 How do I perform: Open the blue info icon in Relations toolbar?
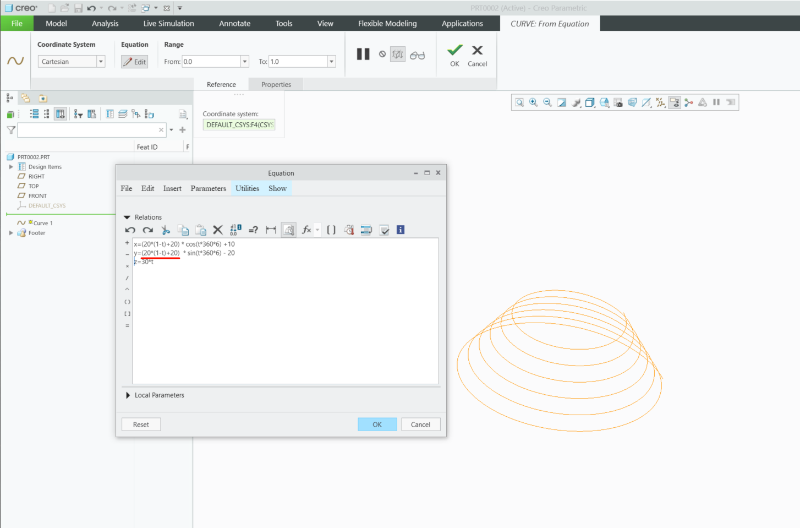pyautogui.click(x=401, y=230)
